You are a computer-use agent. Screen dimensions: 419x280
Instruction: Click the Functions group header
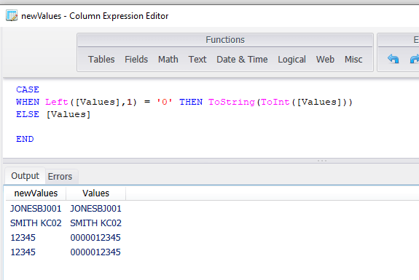(x=225, y=40)
